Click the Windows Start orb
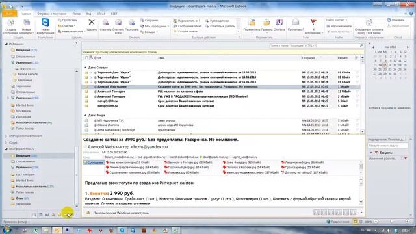416x234 pixels. click(x=6, y=229)
